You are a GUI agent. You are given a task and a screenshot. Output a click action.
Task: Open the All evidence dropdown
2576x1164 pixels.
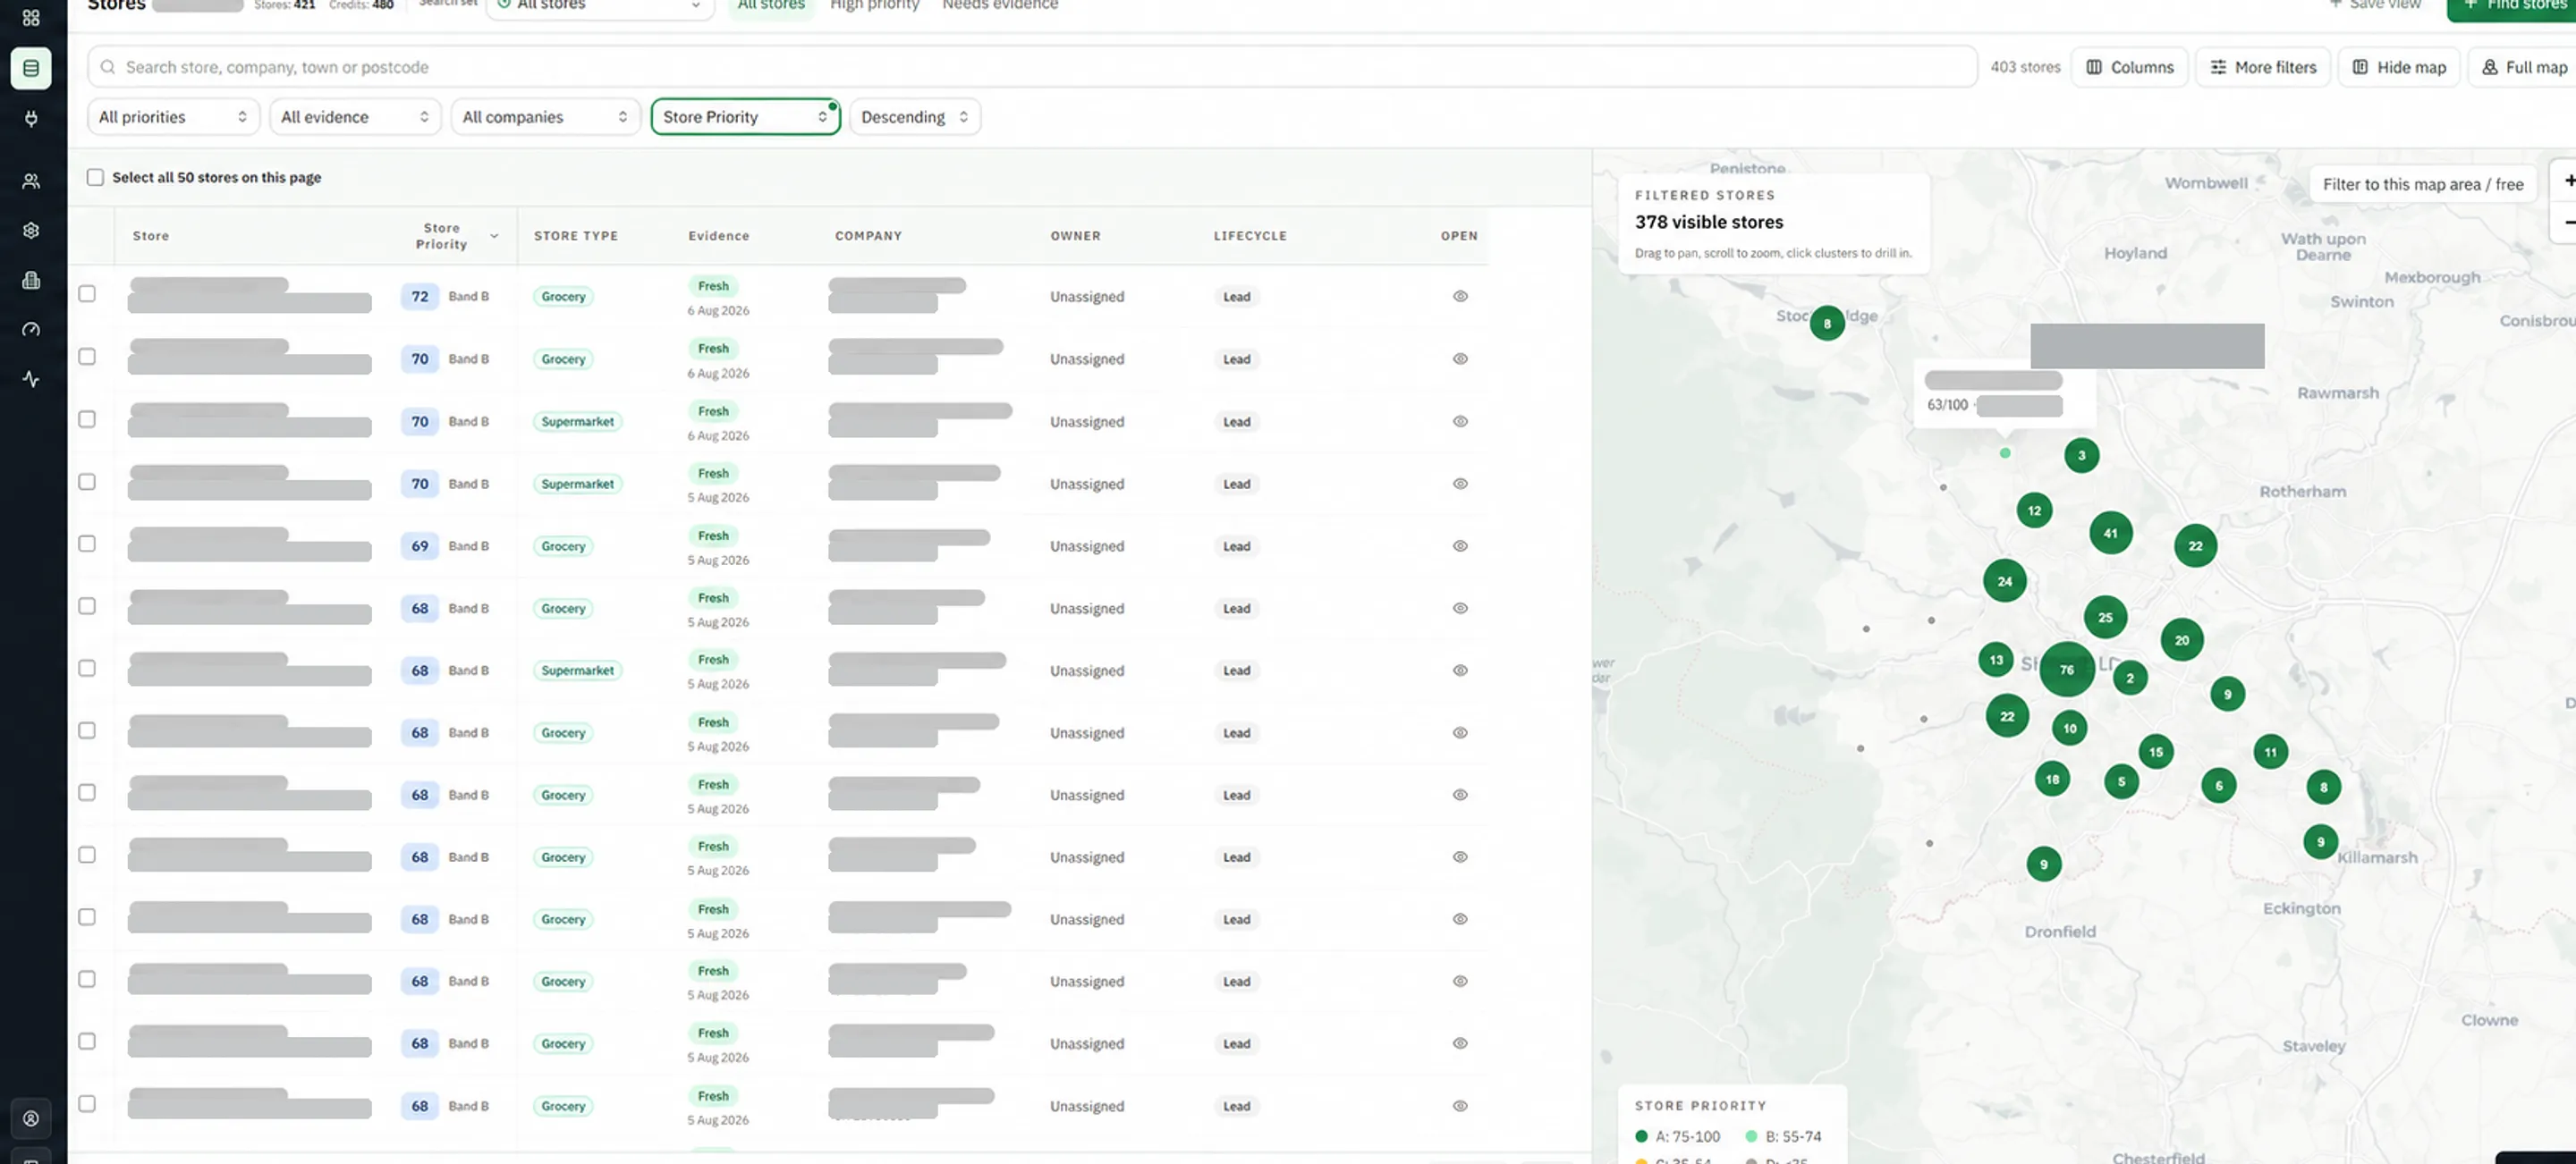(355, 117)
